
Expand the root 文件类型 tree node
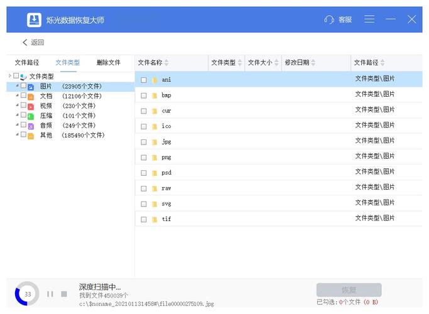[10, 75]
